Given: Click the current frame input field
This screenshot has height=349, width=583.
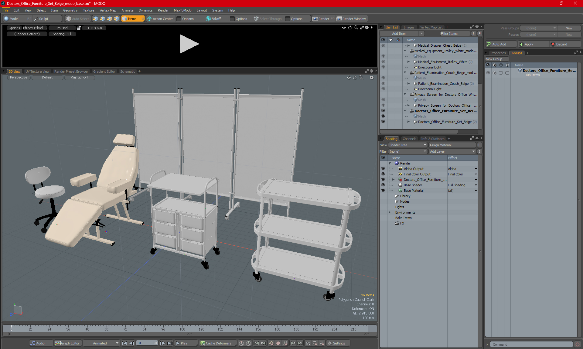Looking at the screenshot, I should pos(145,343).
